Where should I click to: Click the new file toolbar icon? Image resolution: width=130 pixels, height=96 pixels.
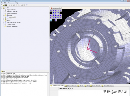[x=2, y=5]
